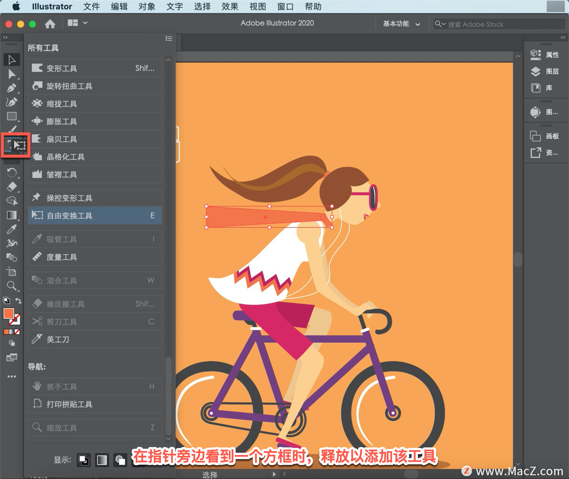Select the Curvature tool
The height and width of the screenshot is (479, 569).
point(12,102)
